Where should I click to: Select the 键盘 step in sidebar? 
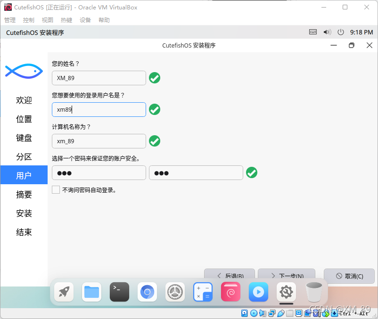(x=24, y=138)
